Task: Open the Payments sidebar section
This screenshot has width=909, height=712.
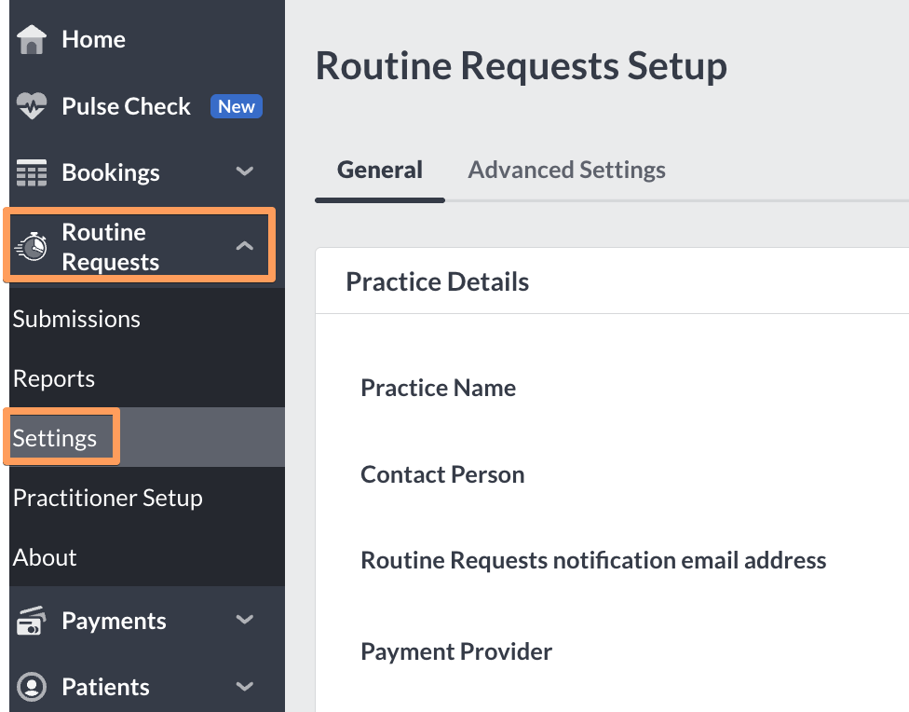Action: pos(115,621)
